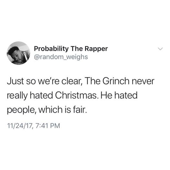Click the circular profile picture avatar

click(18, 53)
